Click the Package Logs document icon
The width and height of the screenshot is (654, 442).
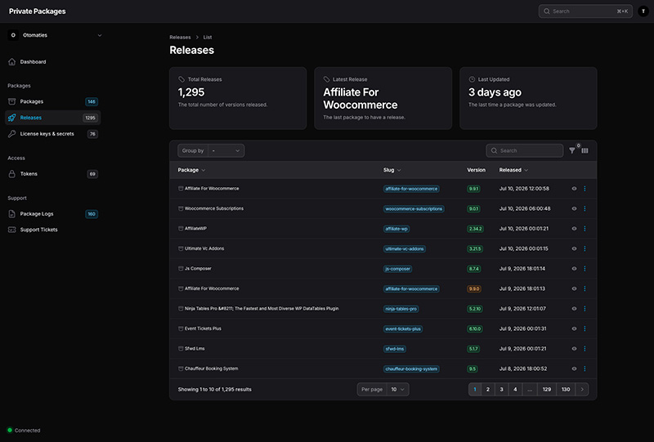(x=11, y=214)
